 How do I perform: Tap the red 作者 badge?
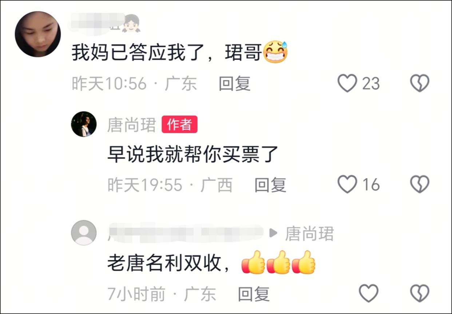pyautogui.click(x=179, y=125)
